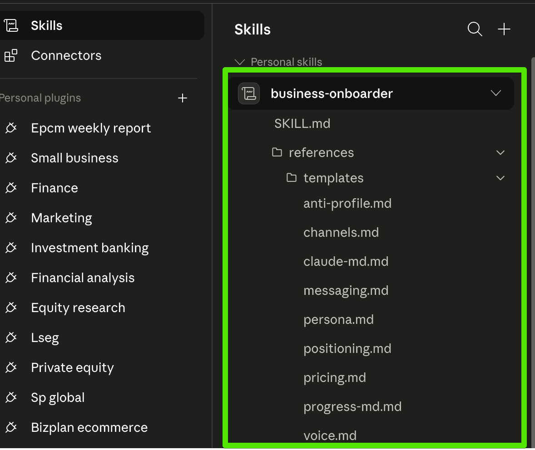Open voice.md file
Viewport: 535px width, 450px height.
tap(330, 435)
